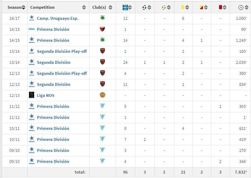Click club crest in 11/12 five-appearances row
This screenshot has width=251, height=178.
coord(102,106)
